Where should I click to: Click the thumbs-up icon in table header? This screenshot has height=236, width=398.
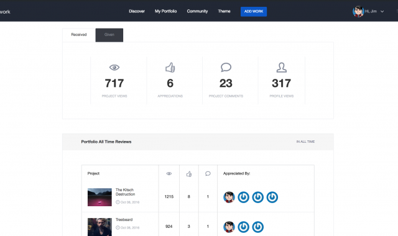click(x=189, y=174)
